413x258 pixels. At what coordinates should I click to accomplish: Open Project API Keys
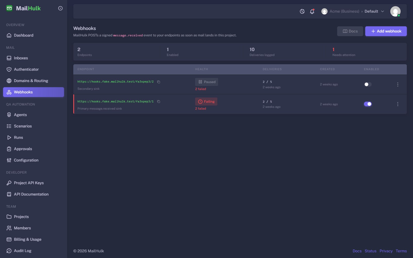34,183
